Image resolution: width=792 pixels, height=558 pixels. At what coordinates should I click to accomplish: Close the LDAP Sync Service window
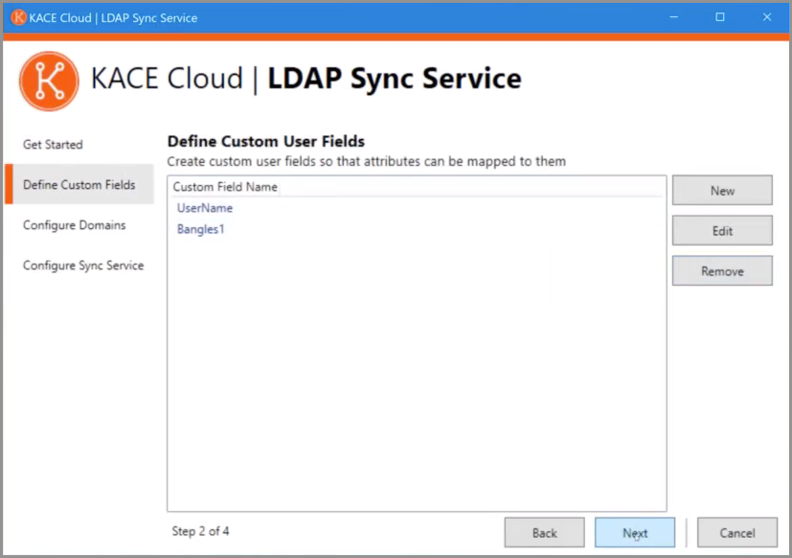767,17
